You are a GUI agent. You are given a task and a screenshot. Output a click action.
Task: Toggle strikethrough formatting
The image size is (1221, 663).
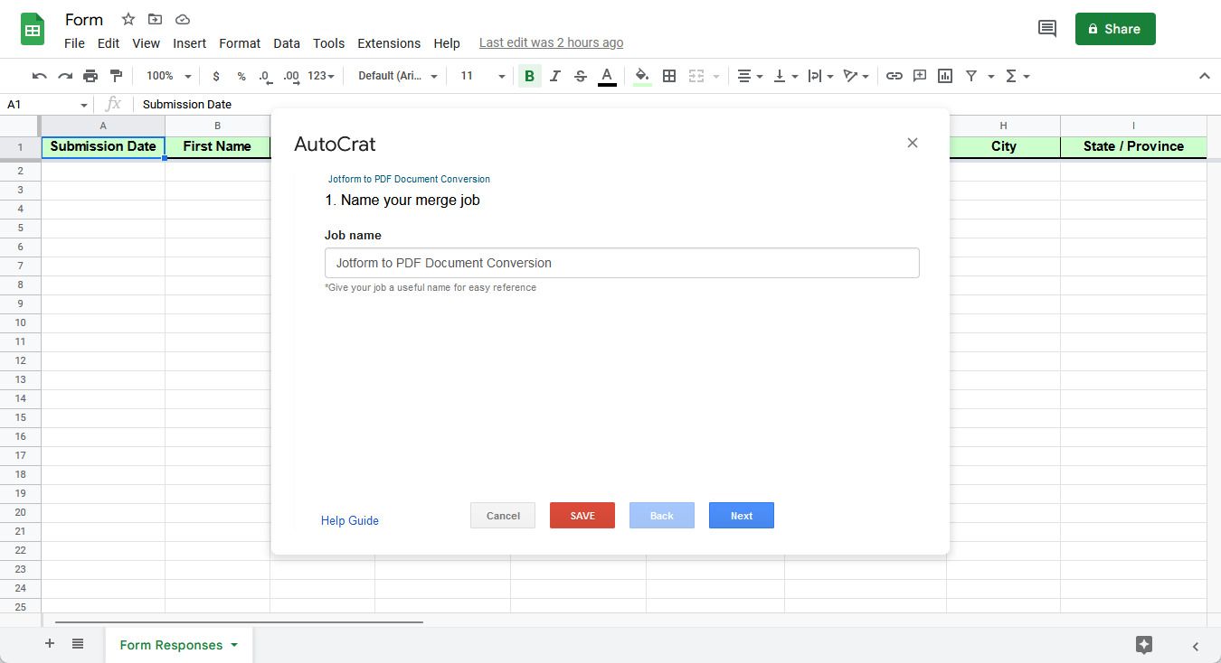pos(581,76)
